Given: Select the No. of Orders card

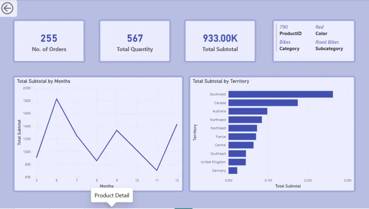Looking at the screenshot, I should coord(49,41).
